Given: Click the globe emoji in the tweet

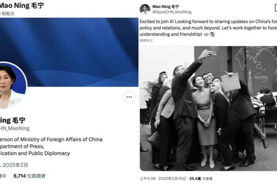Looking at the screenshot, I should tap(212, 34).
